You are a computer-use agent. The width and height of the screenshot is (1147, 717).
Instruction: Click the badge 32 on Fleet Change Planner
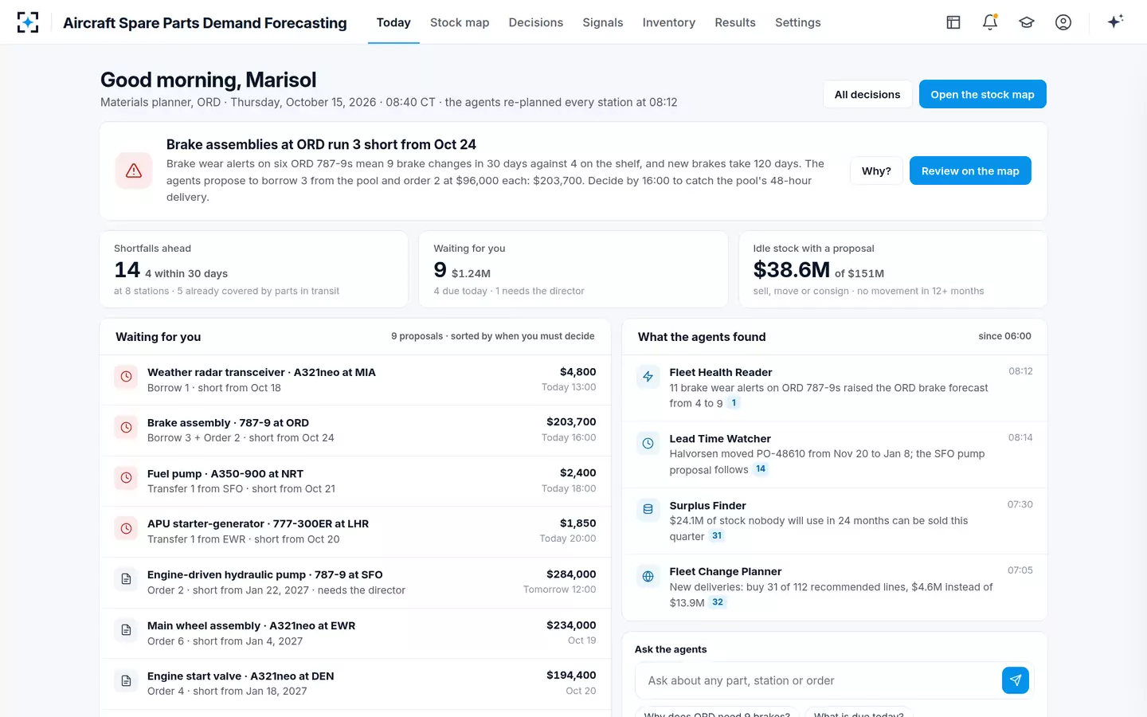(x=718, y=602)
